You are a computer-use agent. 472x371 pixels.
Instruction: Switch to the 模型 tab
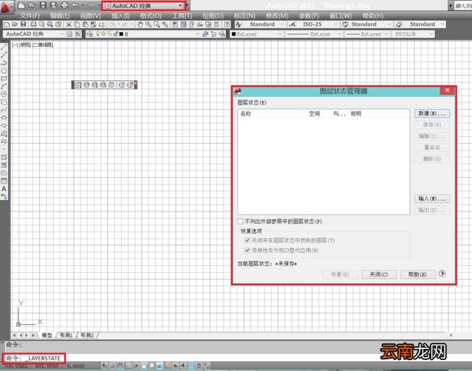[x=47, y=335]
